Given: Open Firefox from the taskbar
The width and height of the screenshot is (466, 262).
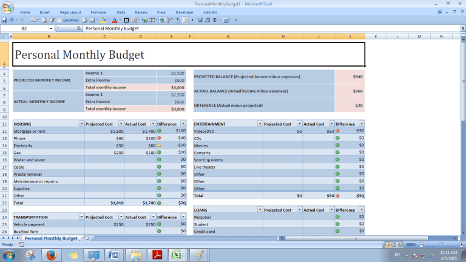Looking at the screenshot, I should [51, 255].
